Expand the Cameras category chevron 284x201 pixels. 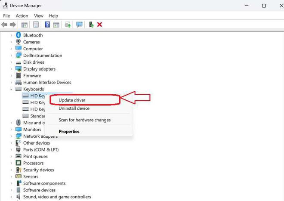coord(12,42)
